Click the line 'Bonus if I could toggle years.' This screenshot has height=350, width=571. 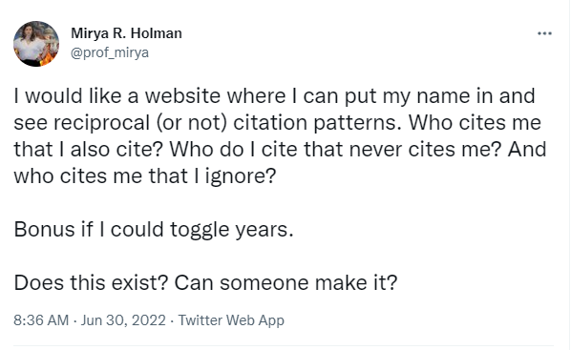tap(154, 230)
